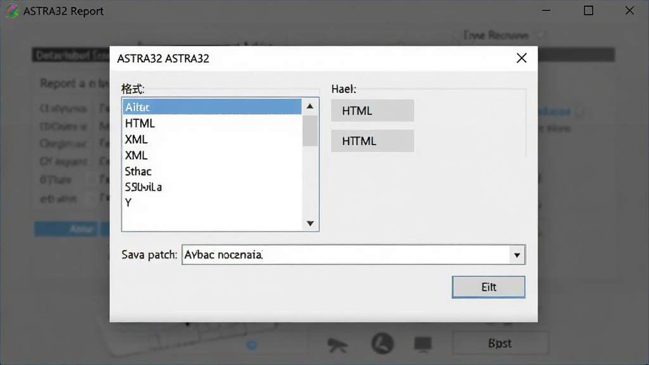Viewport: 649px width, 365px height.
Task: Maximize the ASTRA32 Report window
Action: [588, 11]
